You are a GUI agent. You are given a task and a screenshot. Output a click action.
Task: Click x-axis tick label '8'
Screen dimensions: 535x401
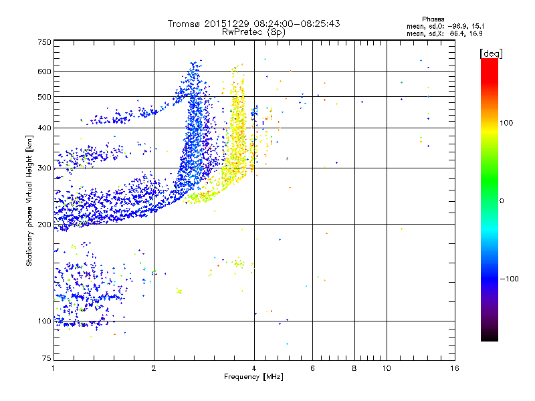point(354,368)
